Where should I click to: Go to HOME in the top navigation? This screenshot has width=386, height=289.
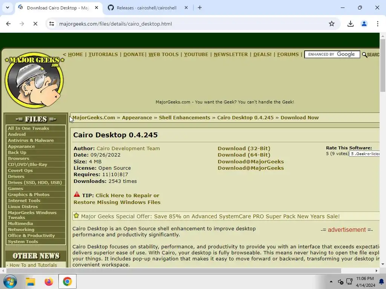75,54
